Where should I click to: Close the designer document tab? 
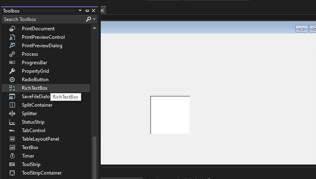click(x=102, y=11)
